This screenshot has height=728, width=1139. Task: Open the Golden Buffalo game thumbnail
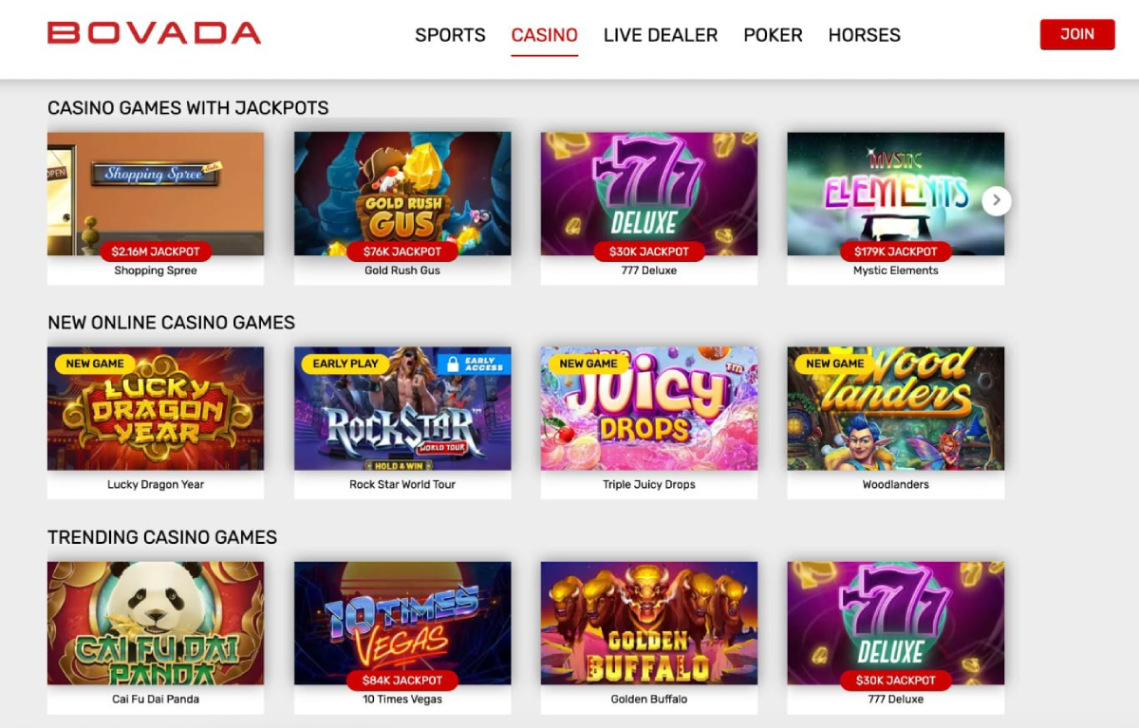[649, 623]
